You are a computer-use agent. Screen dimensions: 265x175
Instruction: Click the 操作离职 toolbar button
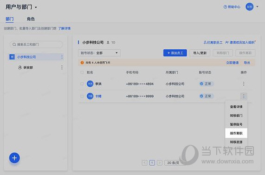click(245, 53)
